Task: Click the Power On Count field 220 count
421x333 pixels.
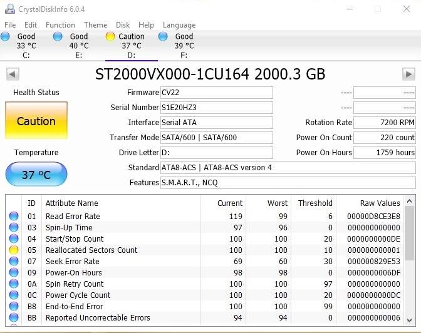Action: tap(385, 138)
